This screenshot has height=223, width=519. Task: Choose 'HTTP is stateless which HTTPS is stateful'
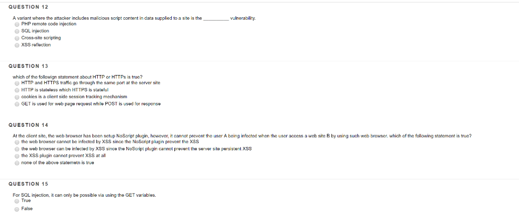[x=17, y=90]
